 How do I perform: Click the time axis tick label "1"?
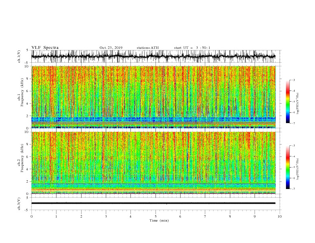(56, 216)
